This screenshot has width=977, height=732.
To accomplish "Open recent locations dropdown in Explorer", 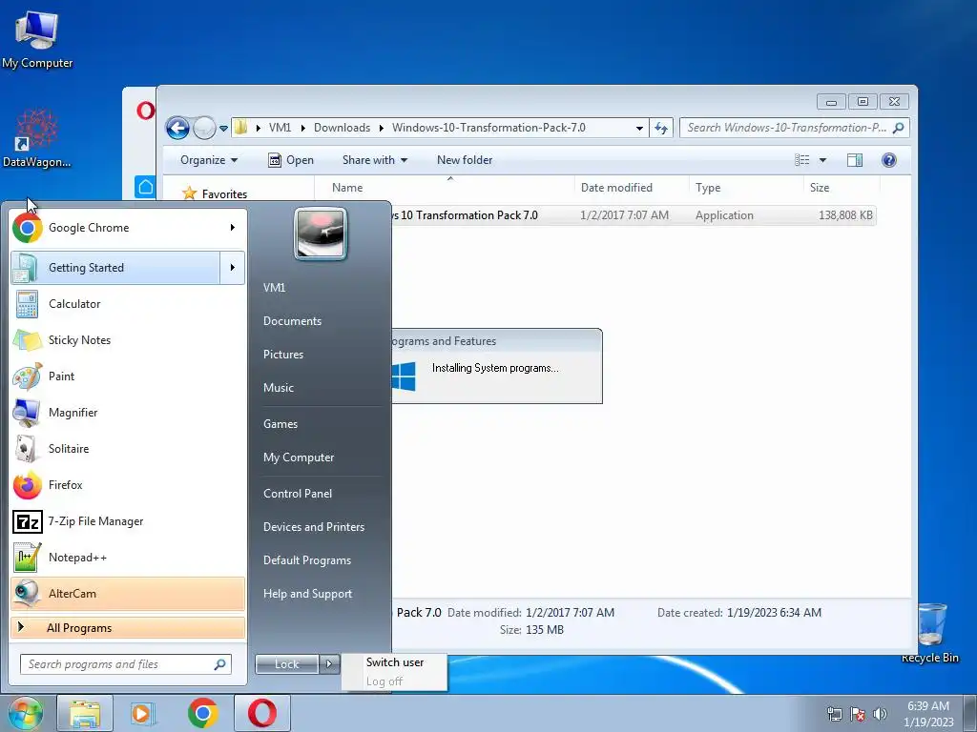I will (x=223, y=129).
